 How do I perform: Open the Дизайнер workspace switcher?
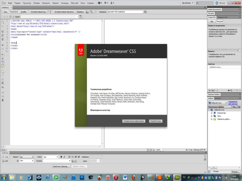[187, 3]
